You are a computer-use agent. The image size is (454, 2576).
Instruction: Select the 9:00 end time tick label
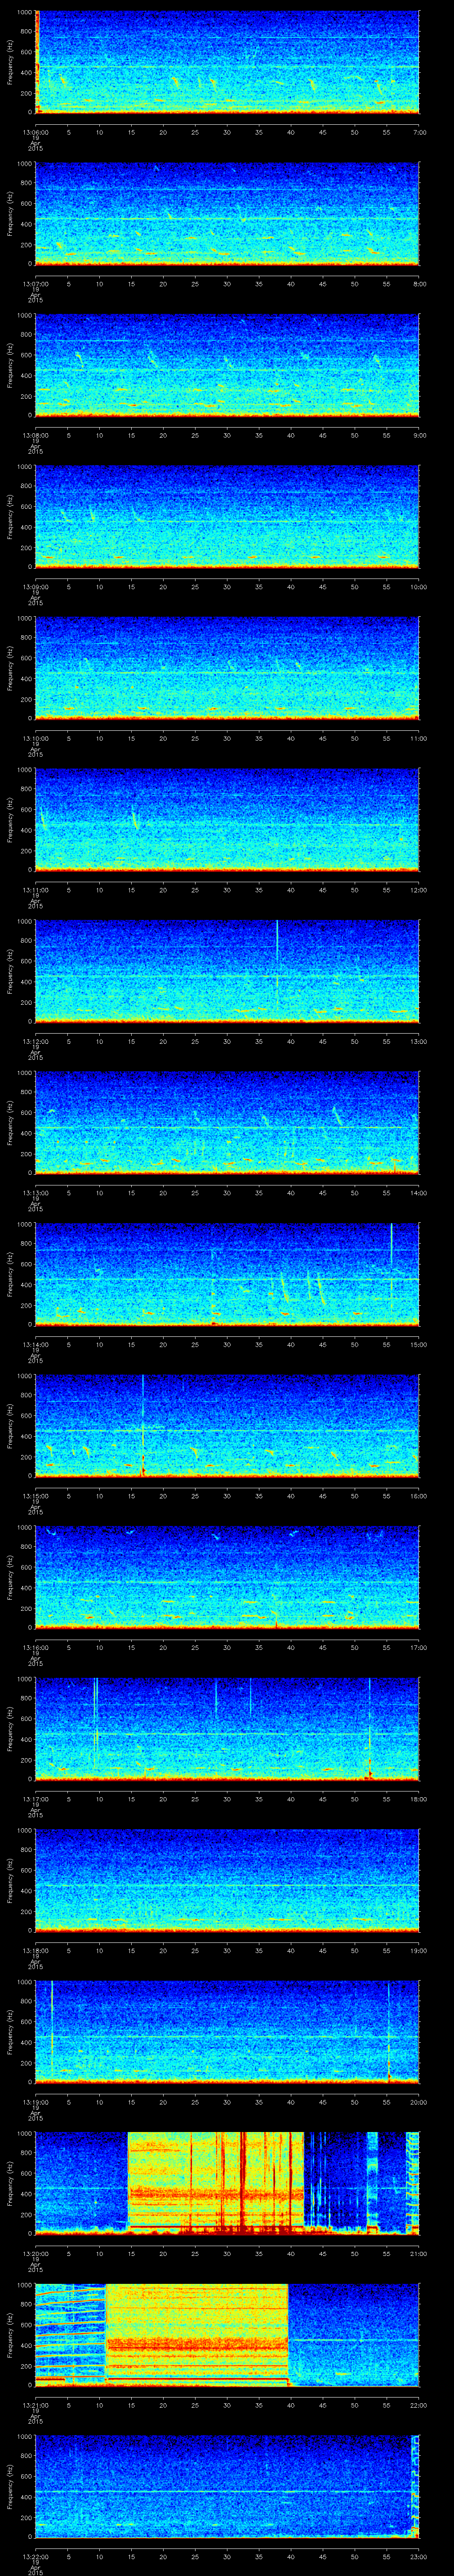[x=419, y=435]
